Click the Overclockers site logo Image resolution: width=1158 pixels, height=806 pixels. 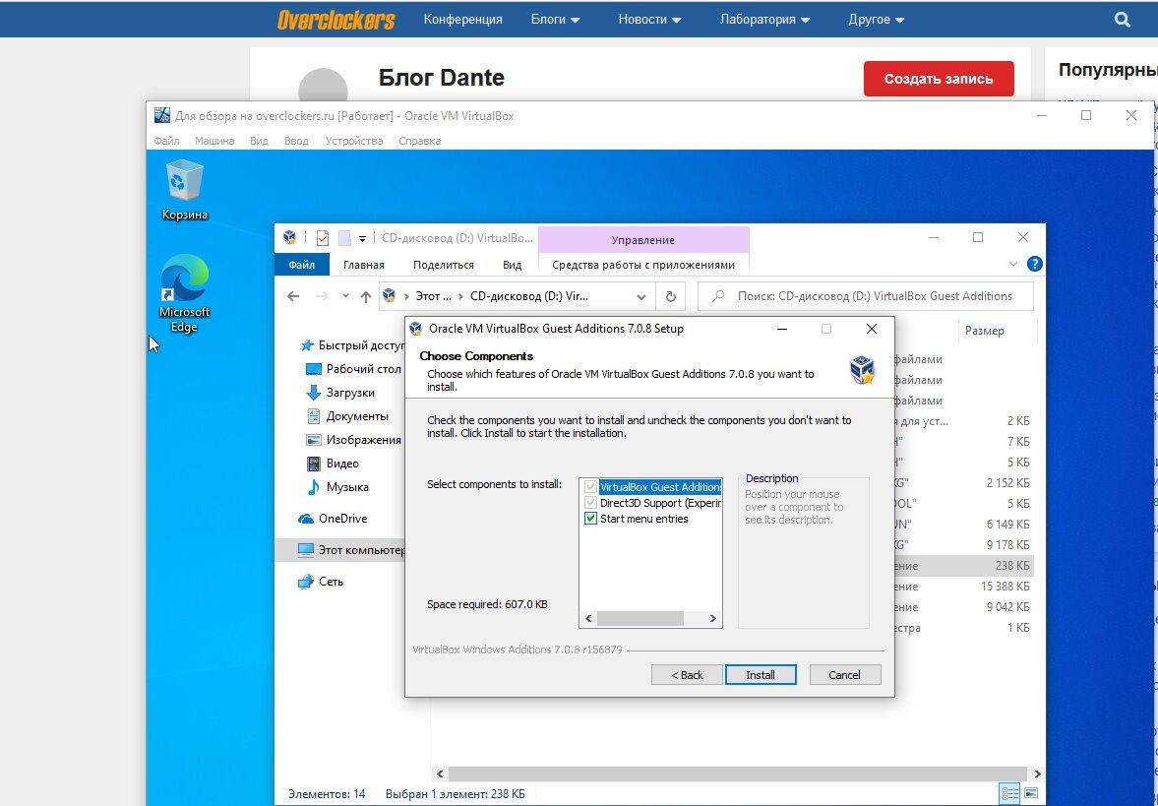pos(336,20)
